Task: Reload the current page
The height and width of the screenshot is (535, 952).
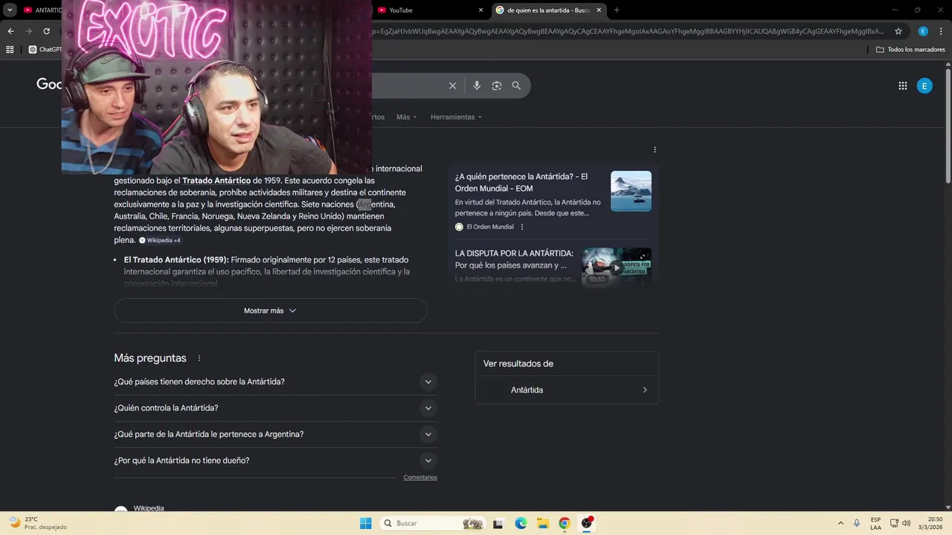Action: 46,31
